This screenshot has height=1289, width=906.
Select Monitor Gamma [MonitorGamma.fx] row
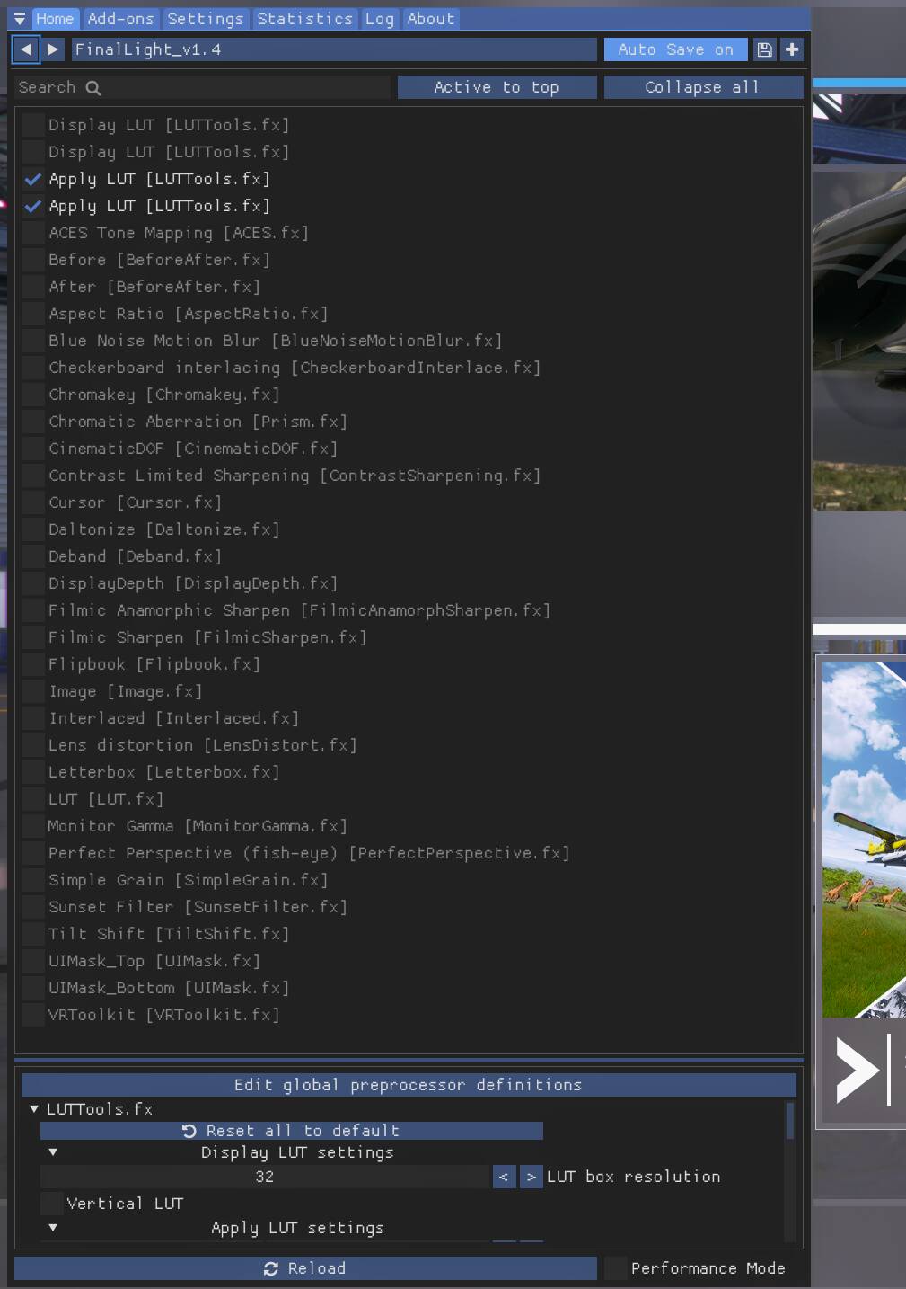click(198, 826)
